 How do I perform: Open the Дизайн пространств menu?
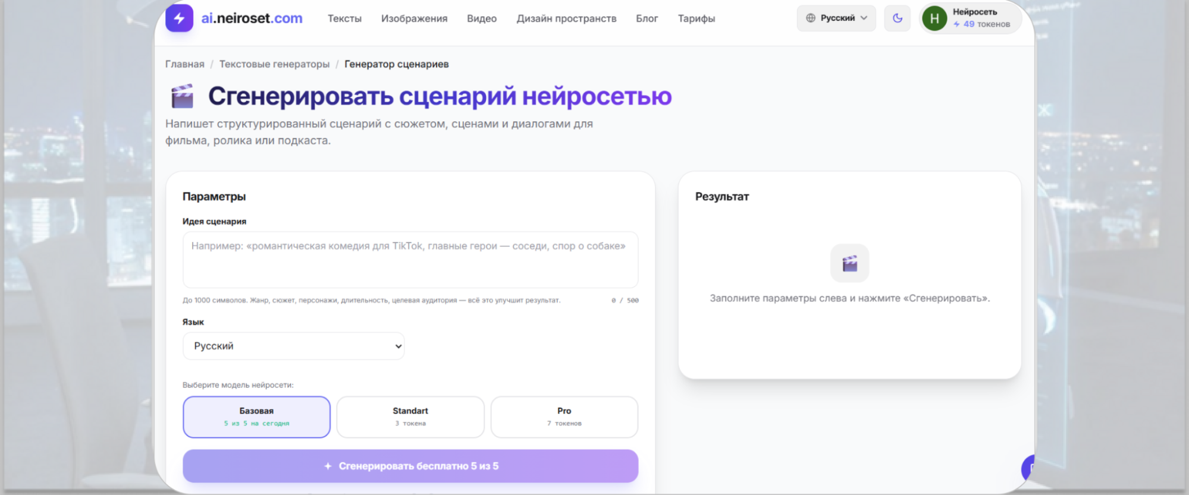pyautogui.click(x=566, y=18)
